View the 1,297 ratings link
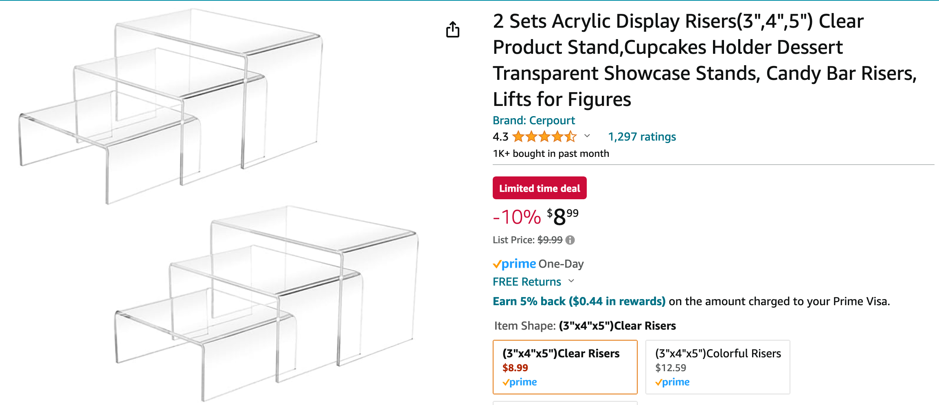939x405 pixels. coord(642,137)
